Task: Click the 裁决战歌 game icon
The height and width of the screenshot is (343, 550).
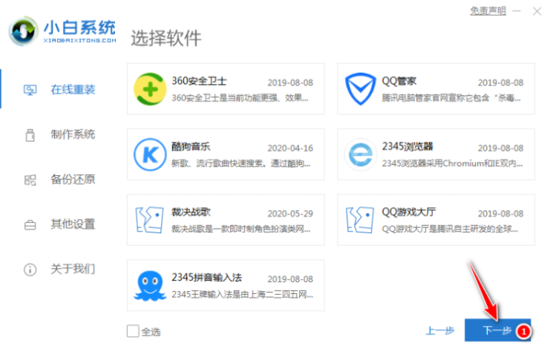Action: [x=151, y=220]
